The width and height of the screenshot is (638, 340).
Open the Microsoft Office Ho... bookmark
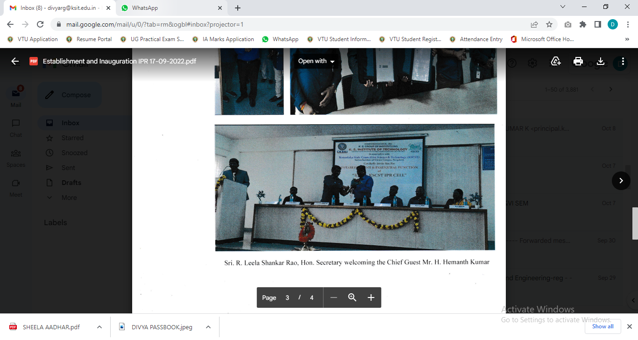click(x=542, y=39)
